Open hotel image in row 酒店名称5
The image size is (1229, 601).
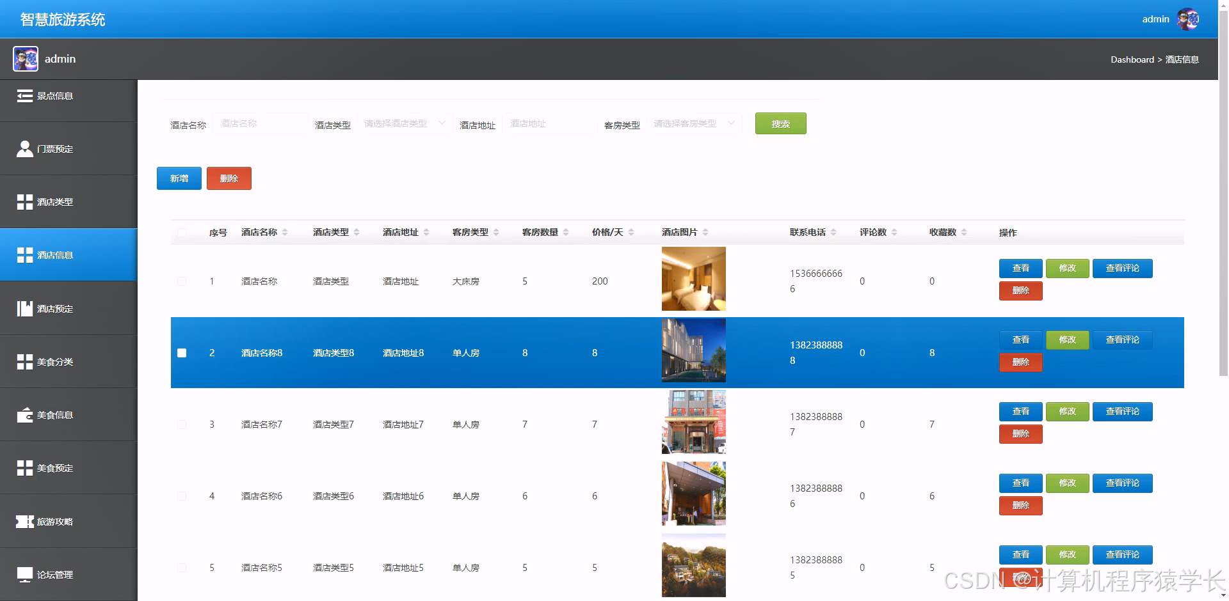(694, 565)
